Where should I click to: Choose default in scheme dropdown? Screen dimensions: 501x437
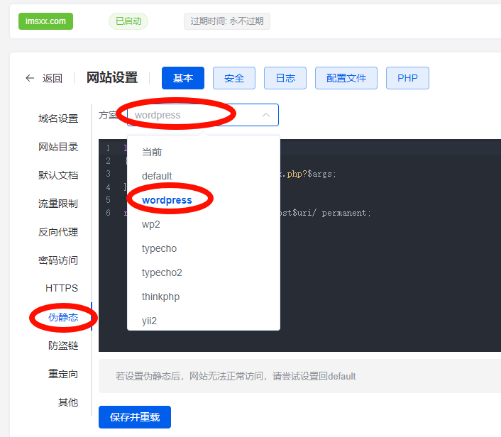204,176
